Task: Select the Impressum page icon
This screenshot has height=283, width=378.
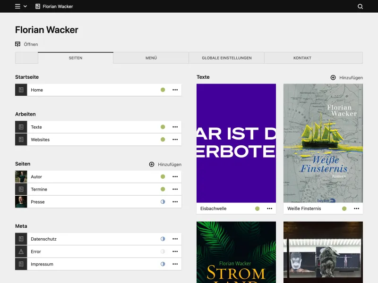Action: [21, 264]
